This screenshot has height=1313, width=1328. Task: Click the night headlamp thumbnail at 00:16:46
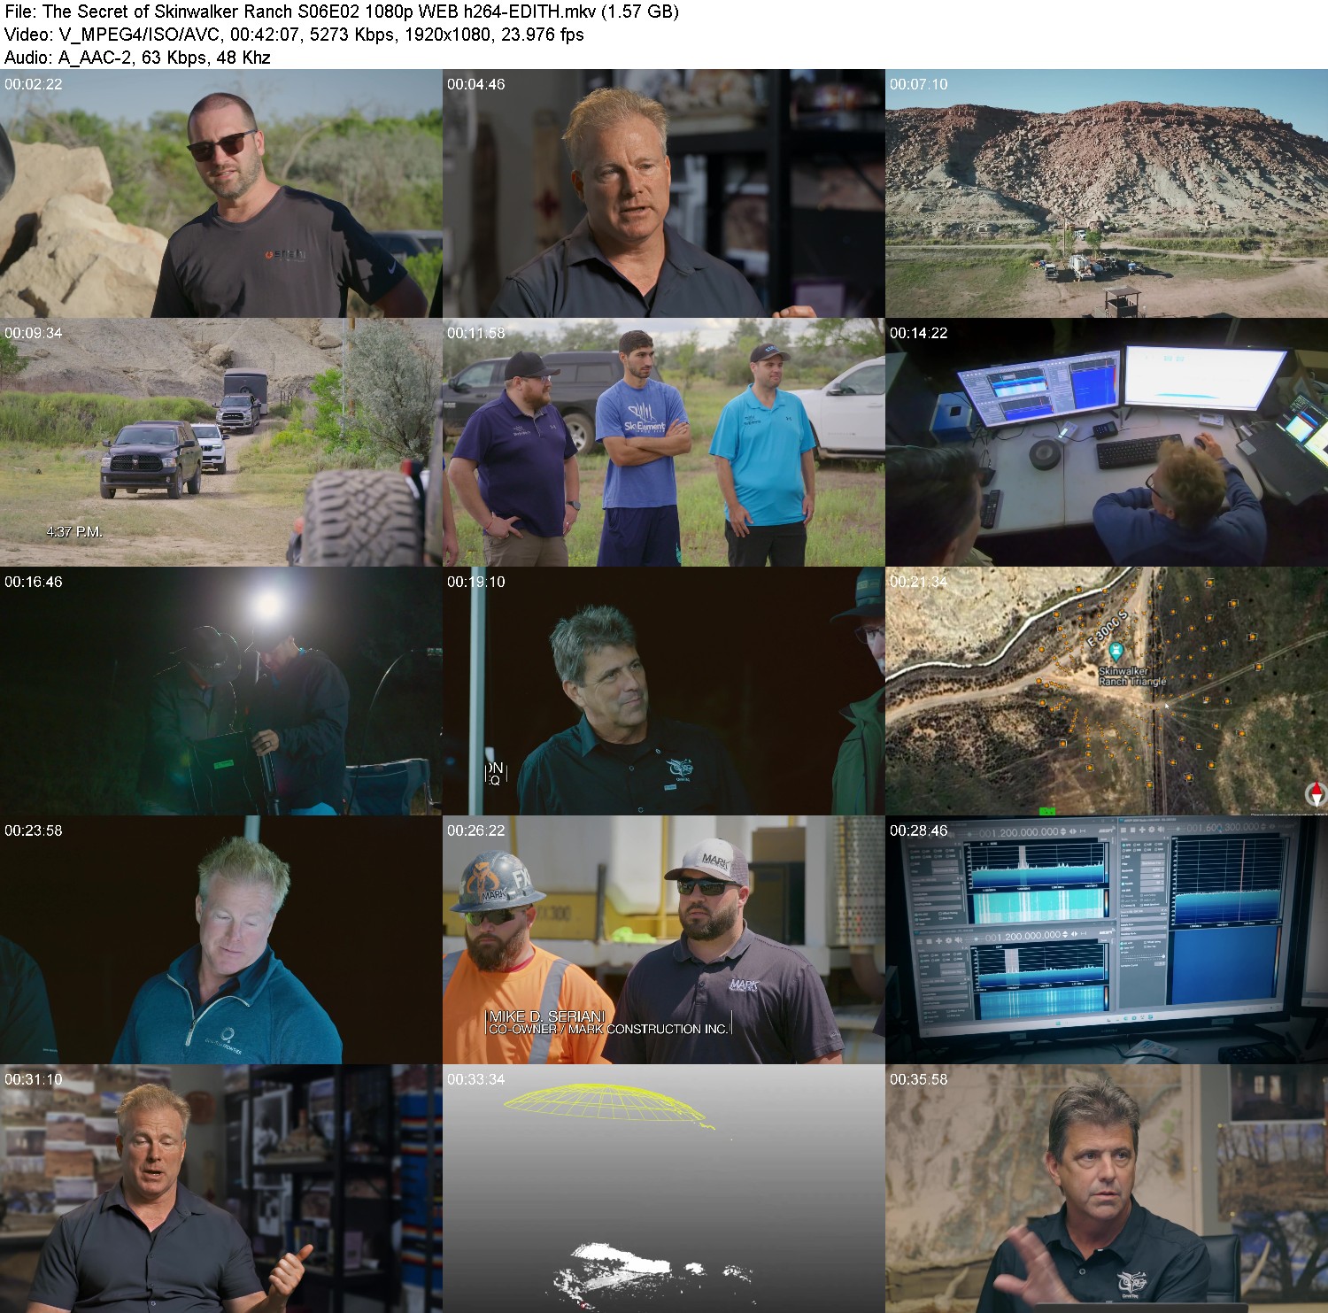coord(221,691)
